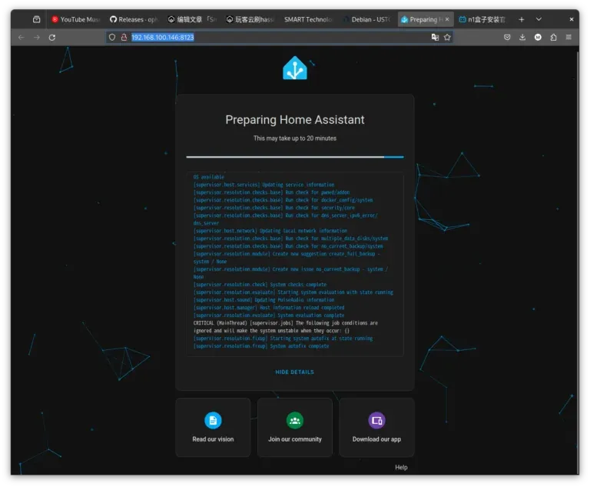Open the 玩客云刷hass tab
This screenshot has width=590, height=487.
[x=250, y=19]
